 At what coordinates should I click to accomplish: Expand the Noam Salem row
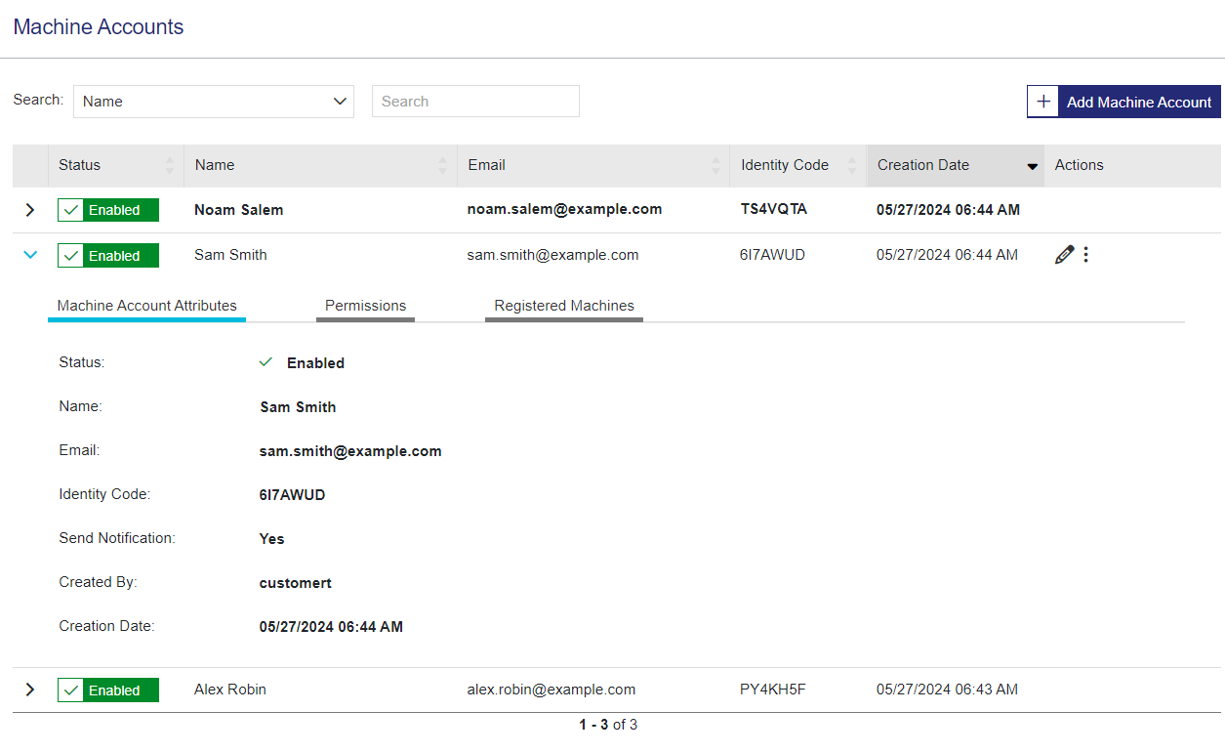30,210
